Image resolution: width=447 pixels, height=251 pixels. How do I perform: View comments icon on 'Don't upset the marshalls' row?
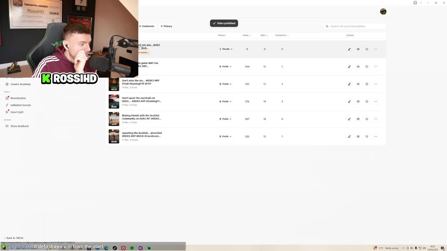(367, 101)
